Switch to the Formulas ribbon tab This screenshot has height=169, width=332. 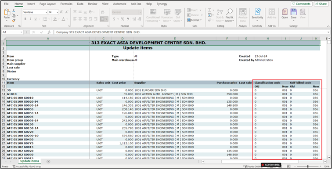click(66, 4)
